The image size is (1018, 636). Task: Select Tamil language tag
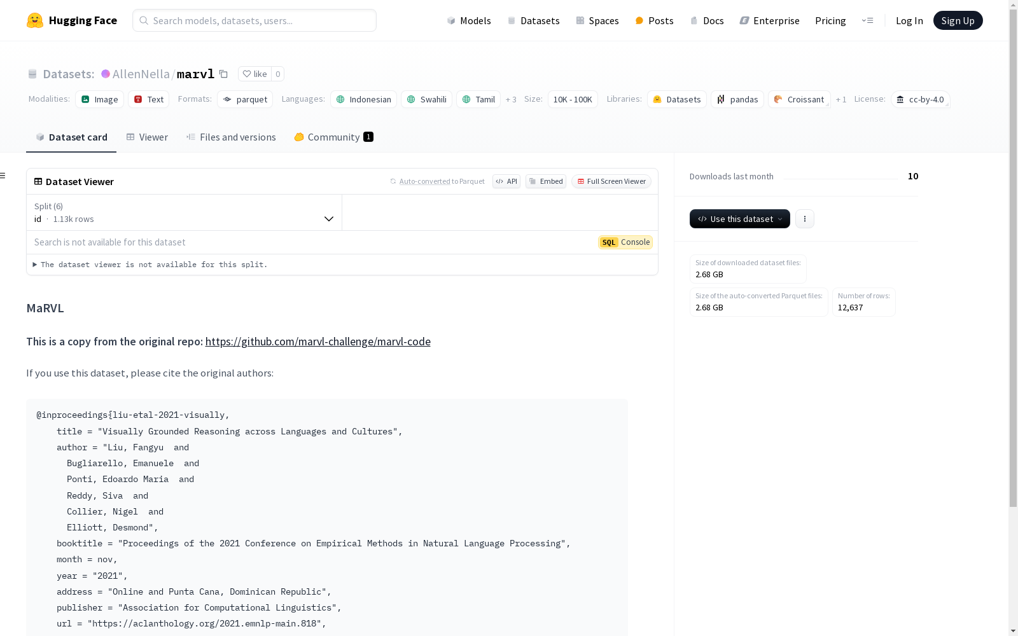[x=478, y=99]
